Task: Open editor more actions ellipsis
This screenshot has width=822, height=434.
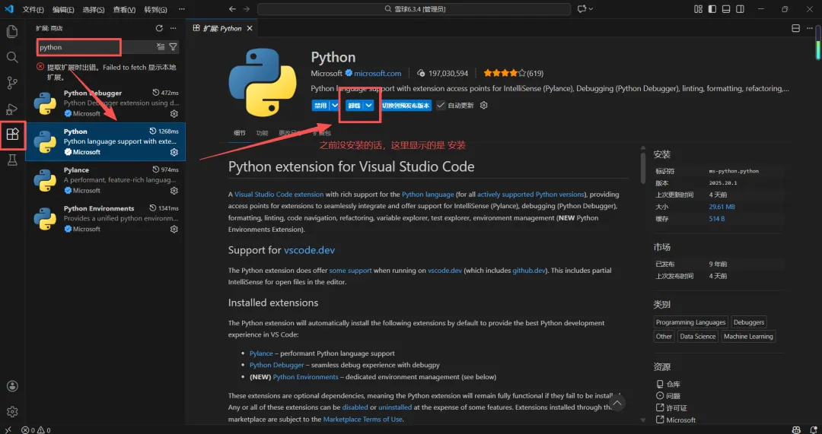Action: [811, 28]
